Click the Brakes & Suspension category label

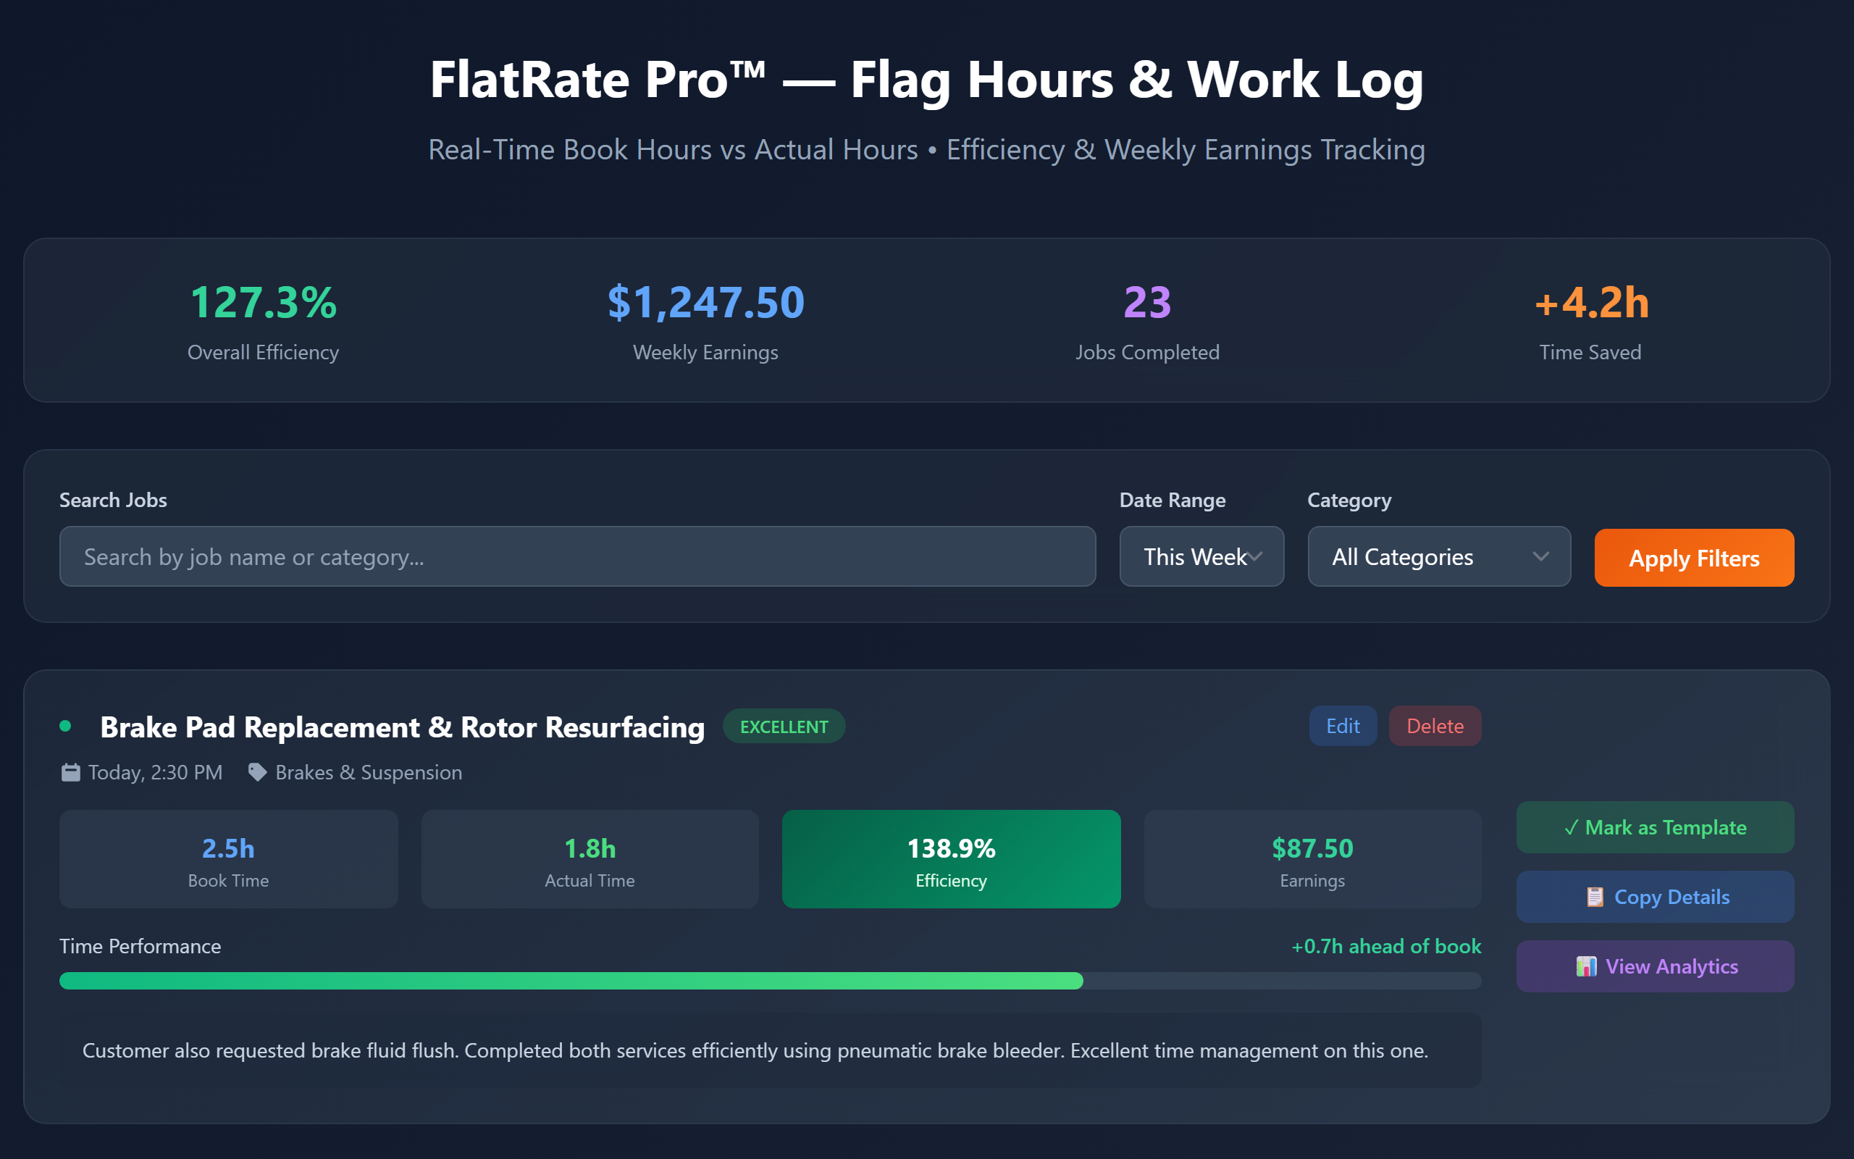pyautogui.click(x=369, y=773)
